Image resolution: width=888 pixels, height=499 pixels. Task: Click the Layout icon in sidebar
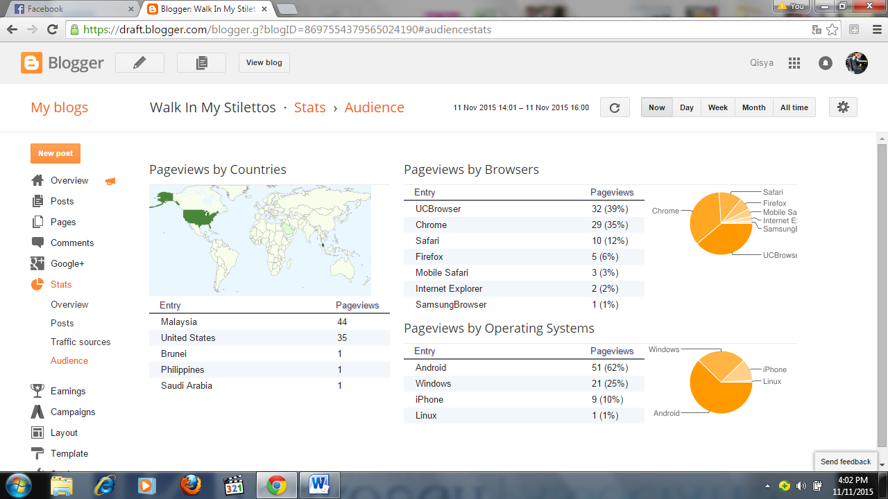37,432
